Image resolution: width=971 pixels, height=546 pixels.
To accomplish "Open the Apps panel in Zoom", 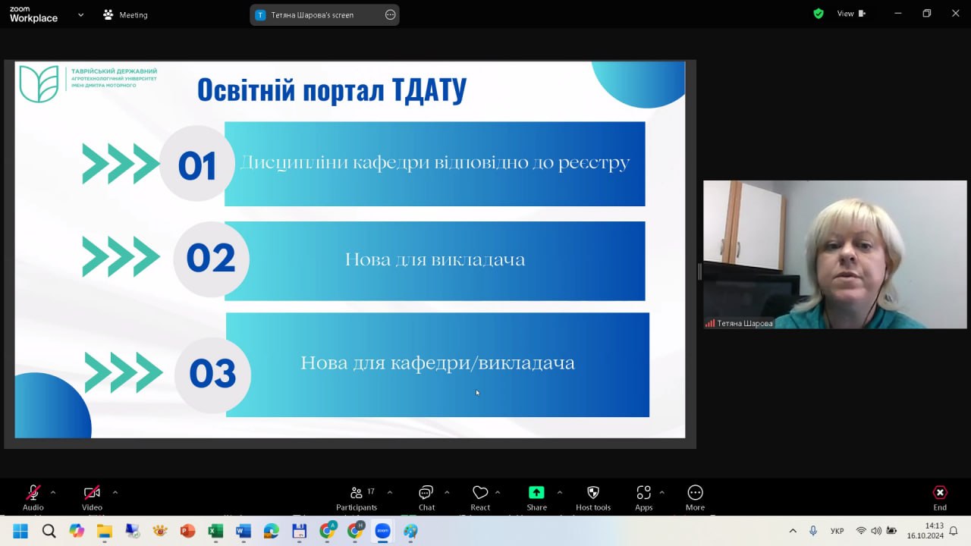I will click(644, 497).
